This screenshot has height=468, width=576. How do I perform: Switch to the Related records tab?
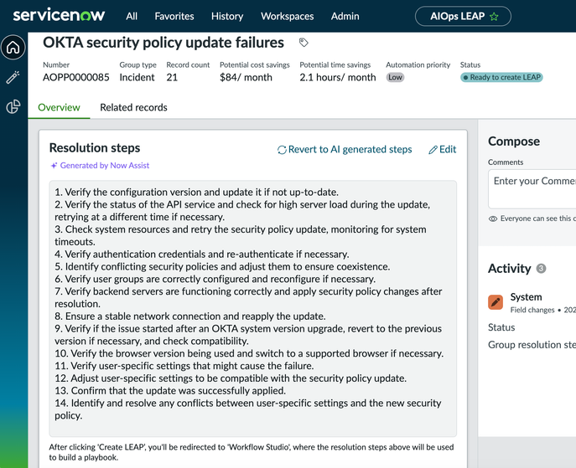point(133,107)
